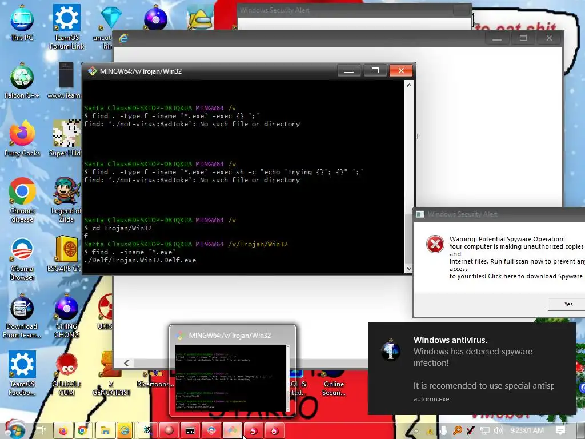
Task: Click the red error icon in Security Alert
Action: tap(435, 244)
